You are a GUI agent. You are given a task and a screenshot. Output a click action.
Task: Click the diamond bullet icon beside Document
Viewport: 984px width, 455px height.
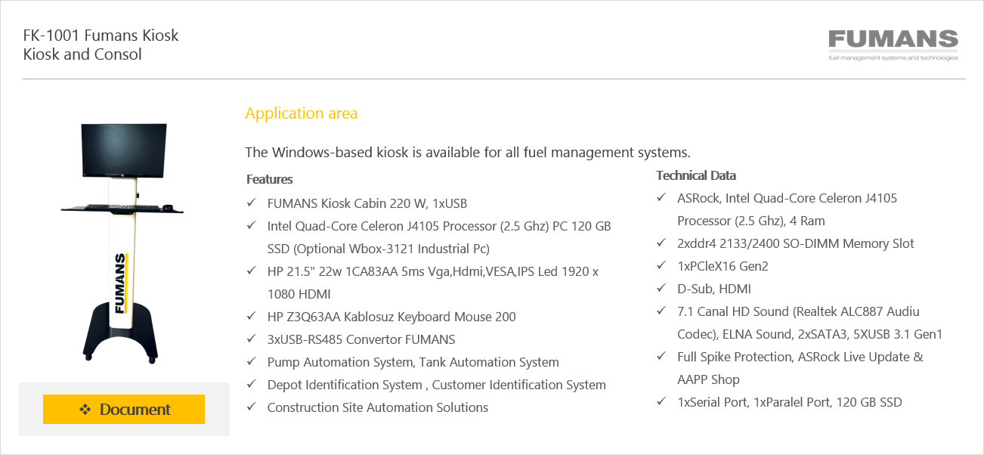85,410
